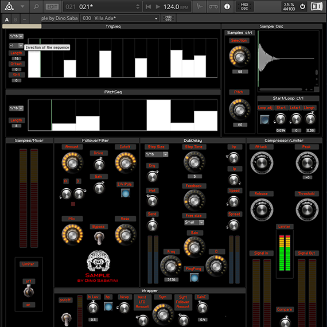Click the TrigSeq Offset value field

(17, 69)
